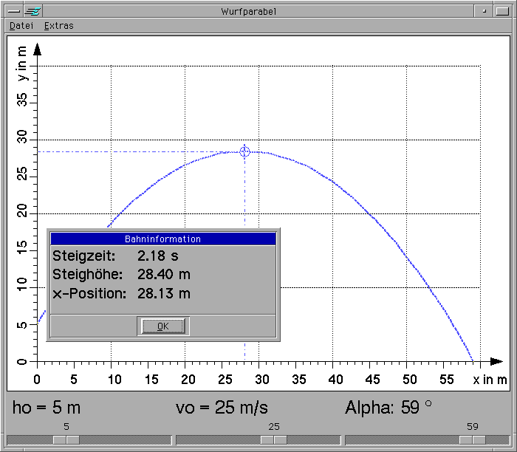Open the Extras menu
The width and height of the screenshot is (517, 452).
click(59, 25)
